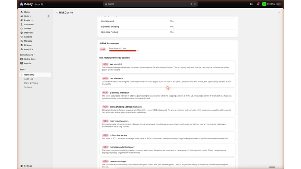Open Plans & Pricing page
This screenshot has width=301, height=169.
(x=31, y=83)
